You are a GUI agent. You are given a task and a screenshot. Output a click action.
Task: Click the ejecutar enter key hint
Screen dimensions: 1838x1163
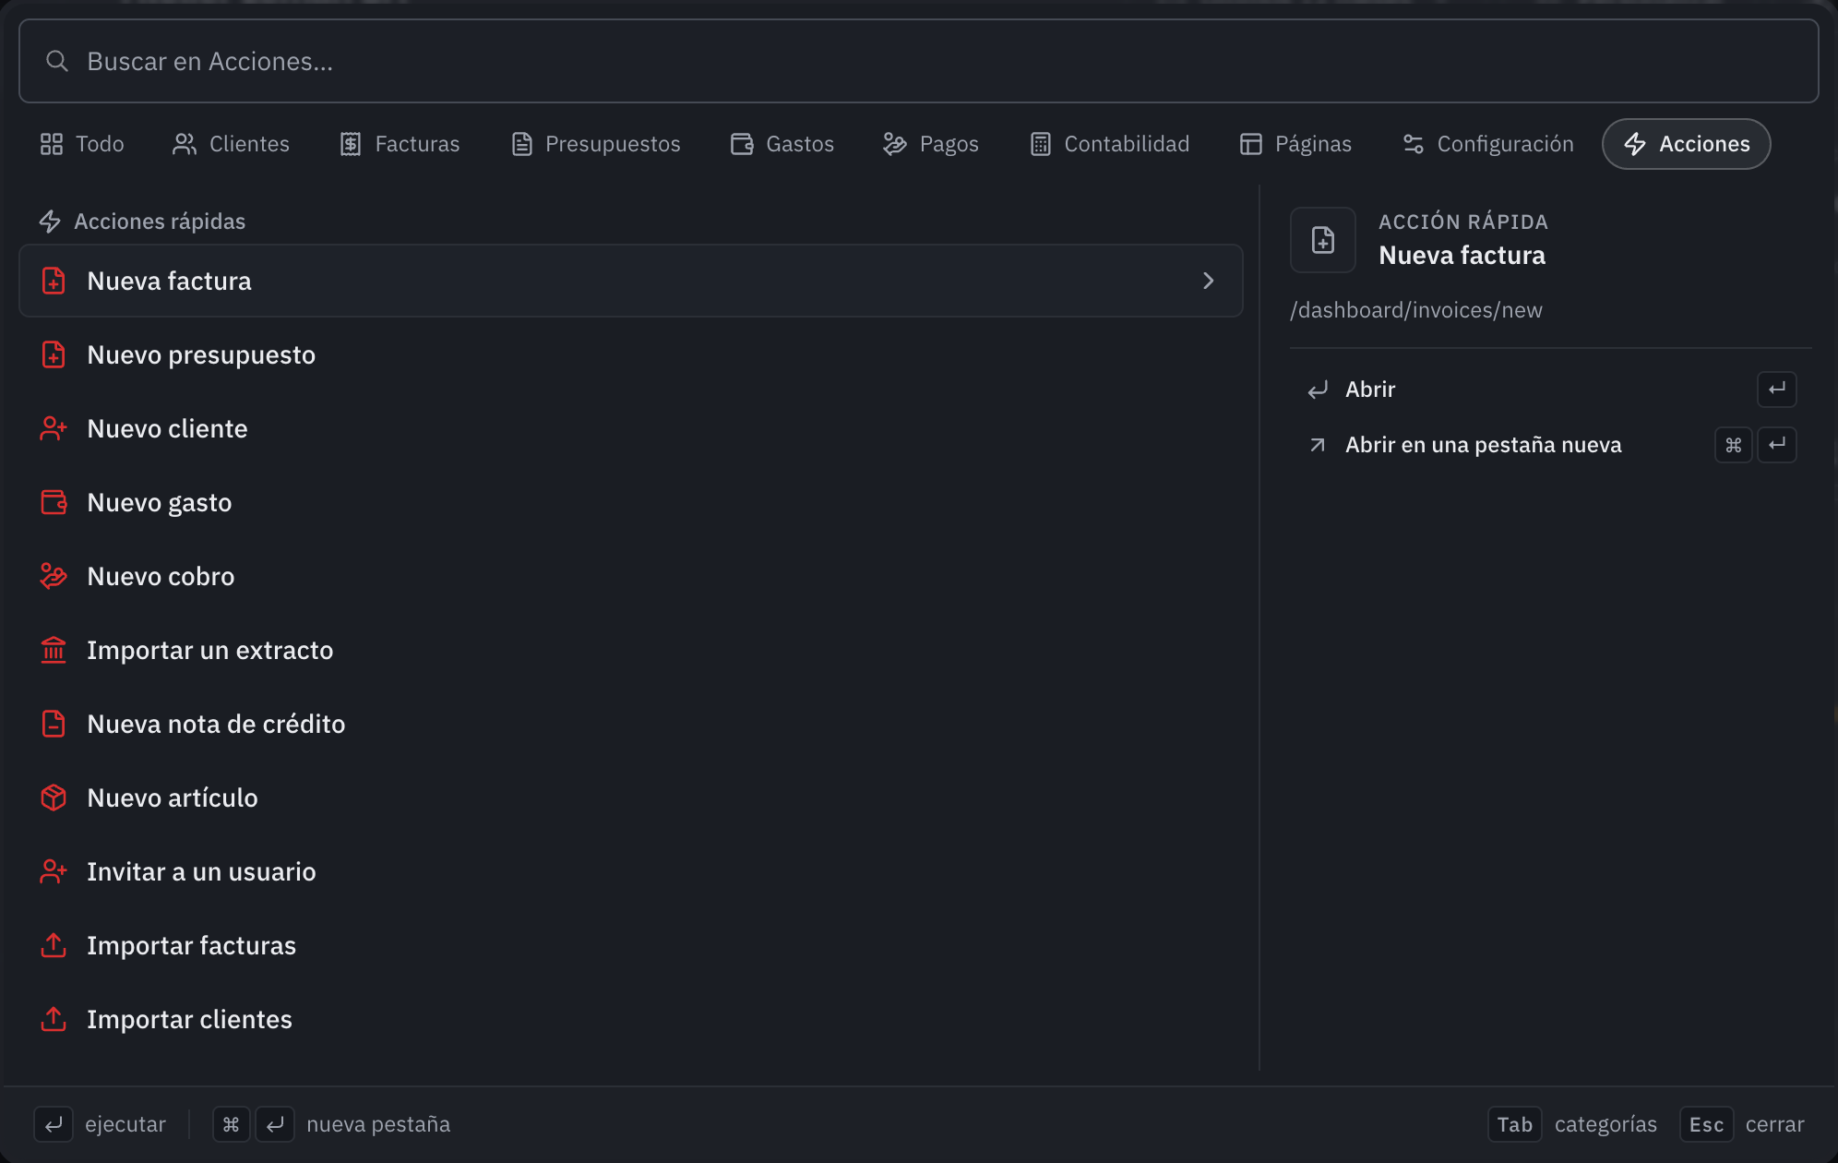pyautogui.click(x=54, y=1124)
